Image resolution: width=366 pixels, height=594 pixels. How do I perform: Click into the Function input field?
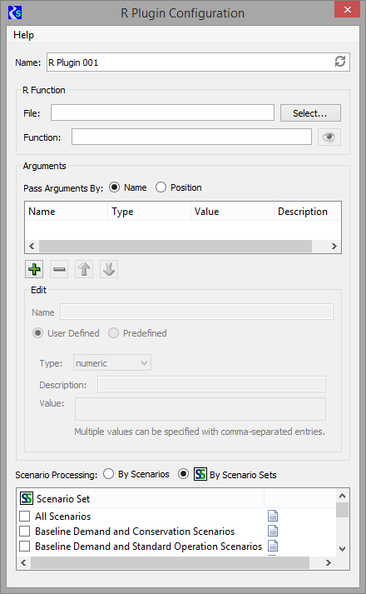pyautogui.click(x=191, y=137)
